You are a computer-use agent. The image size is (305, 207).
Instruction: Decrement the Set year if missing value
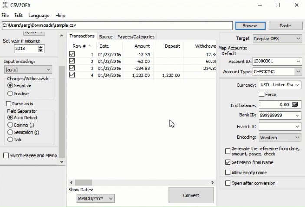(x=40, y=50)
